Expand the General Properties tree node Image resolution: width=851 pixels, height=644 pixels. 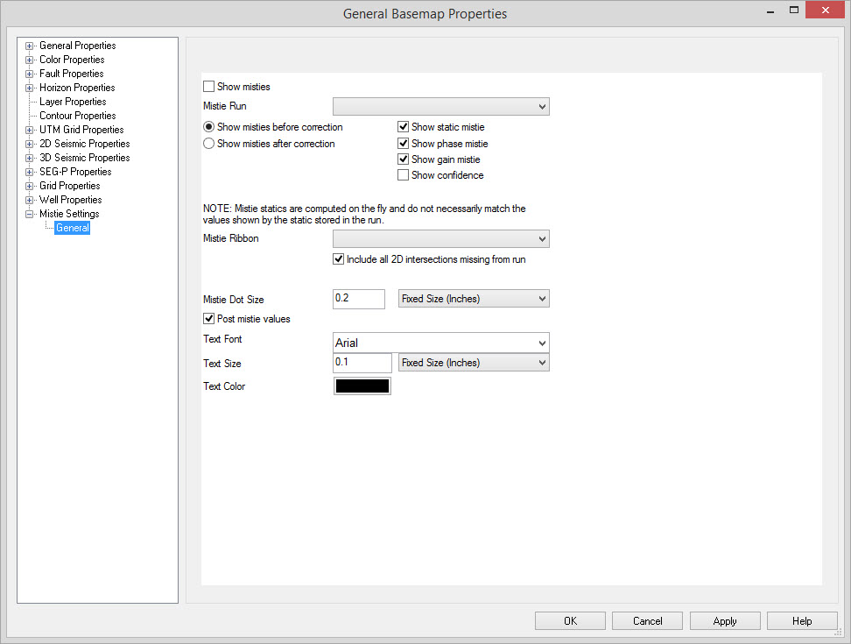click(30, 46)
